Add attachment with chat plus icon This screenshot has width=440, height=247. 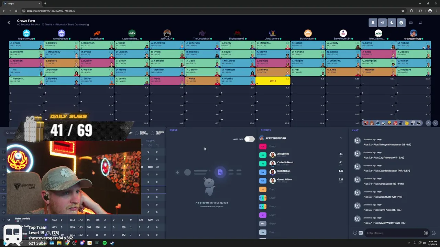click(x=355, y=233)
